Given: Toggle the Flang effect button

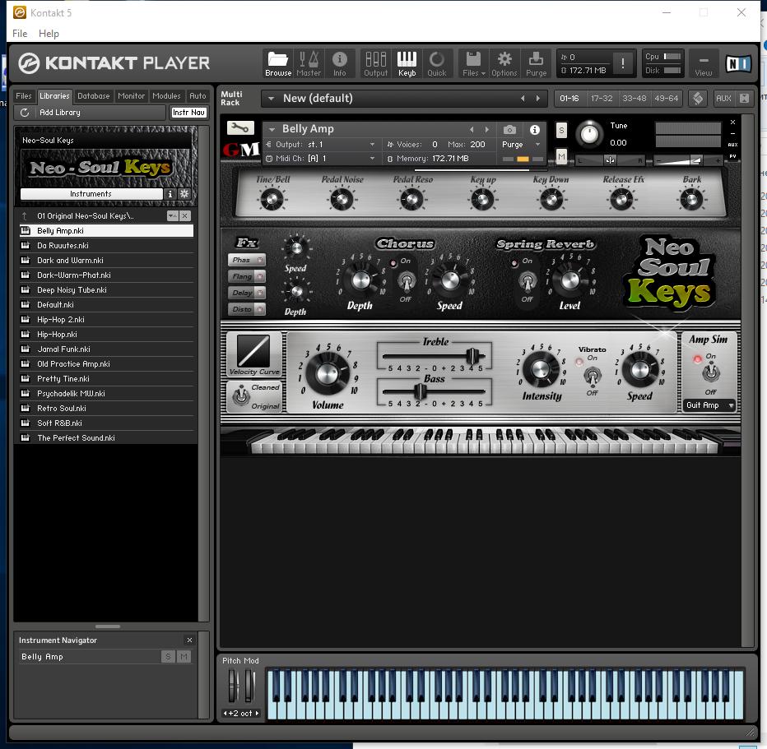Looking at the screenshot, I should point(247,276).
